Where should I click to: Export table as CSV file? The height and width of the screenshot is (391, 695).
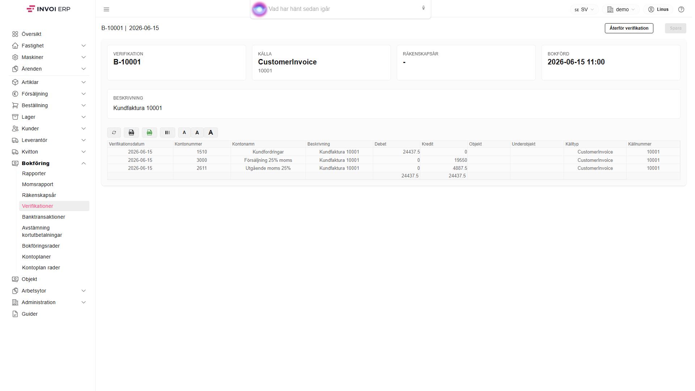click(x=131, y=133)
